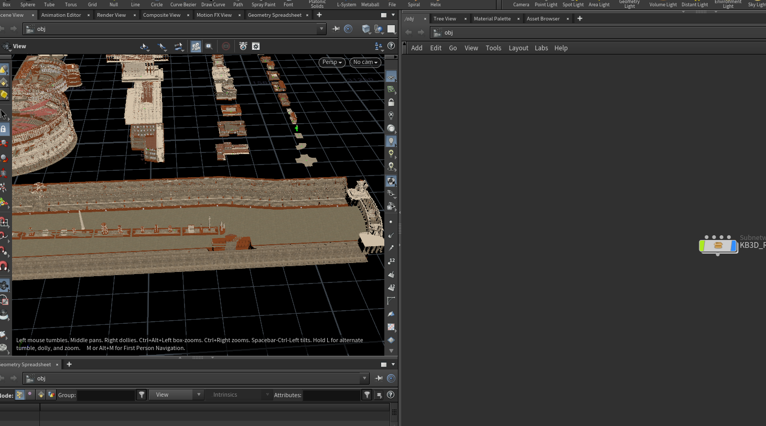
Task: Open Scene View pane options arrow
Action: (393, 15)
